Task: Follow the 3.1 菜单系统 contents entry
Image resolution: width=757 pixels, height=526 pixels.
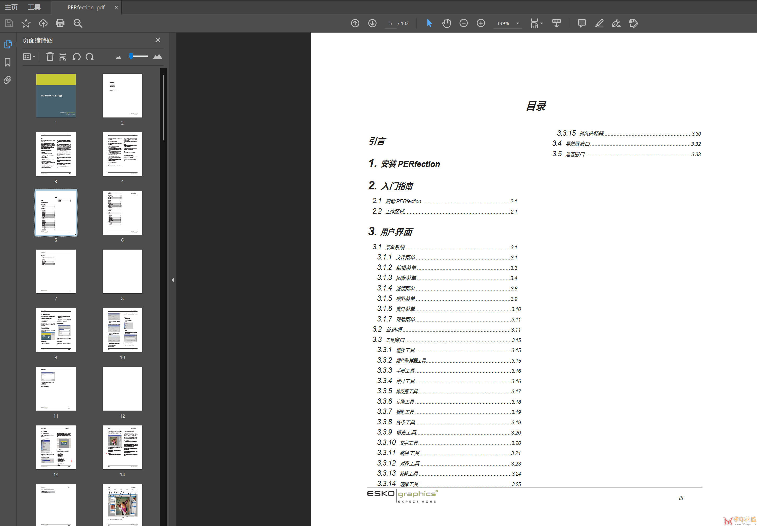Action: coord(445,247)
